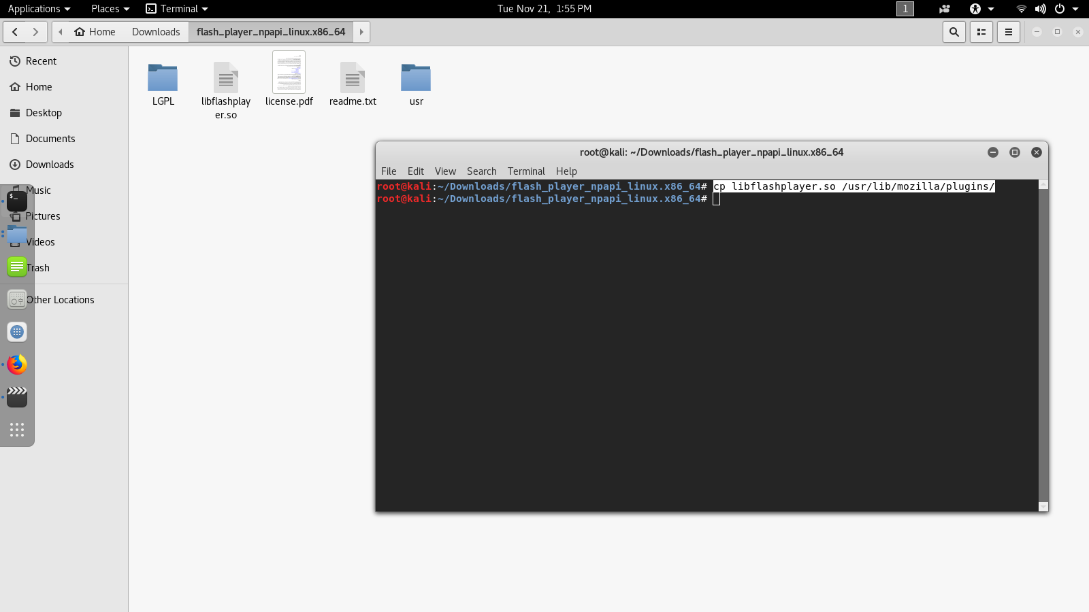The width and height of the screenshot is (1089, 612).
Task: Click the volume icon in system tray
Action: [x=1040, y=9]
